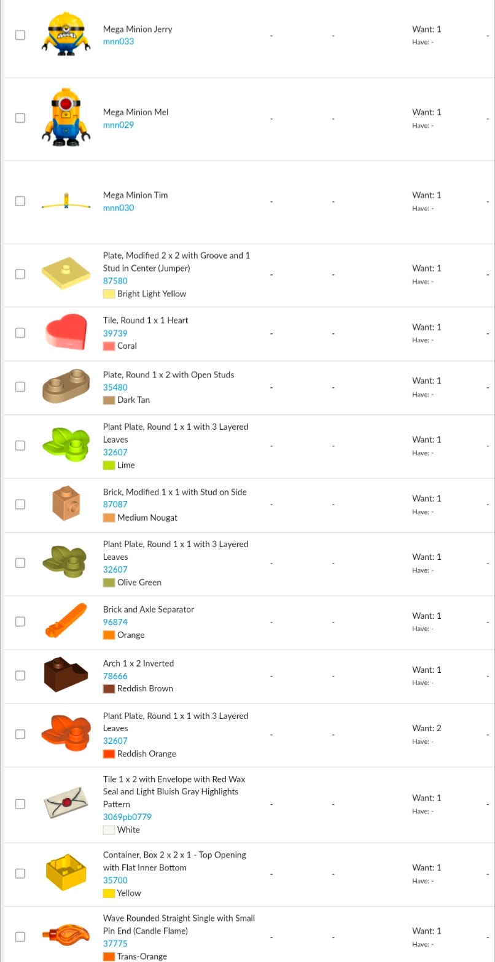Select the Mega Minion Tim row checkbox
Viewport: 495px width, 962px height.
pyautogui.click(x=20, y=201)
